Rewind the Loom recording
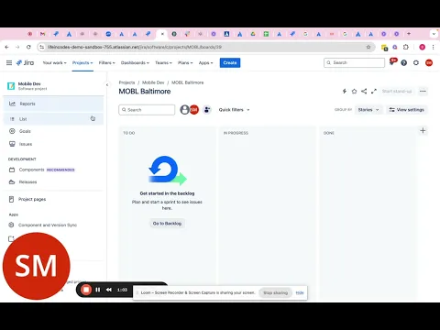 [109, 290]
